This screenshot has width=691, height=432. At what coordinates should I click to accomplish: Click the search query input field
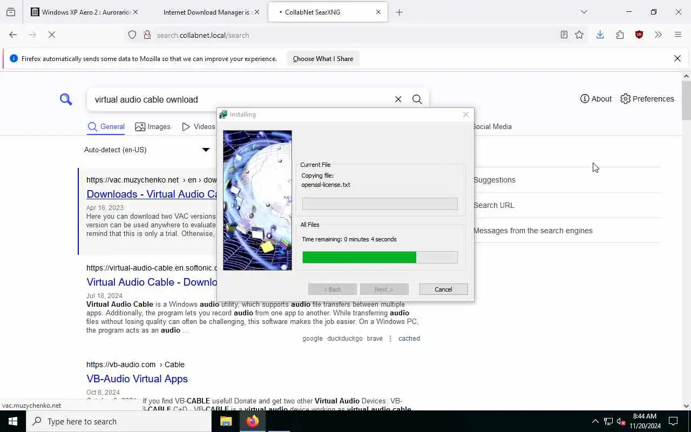[240, 99]
